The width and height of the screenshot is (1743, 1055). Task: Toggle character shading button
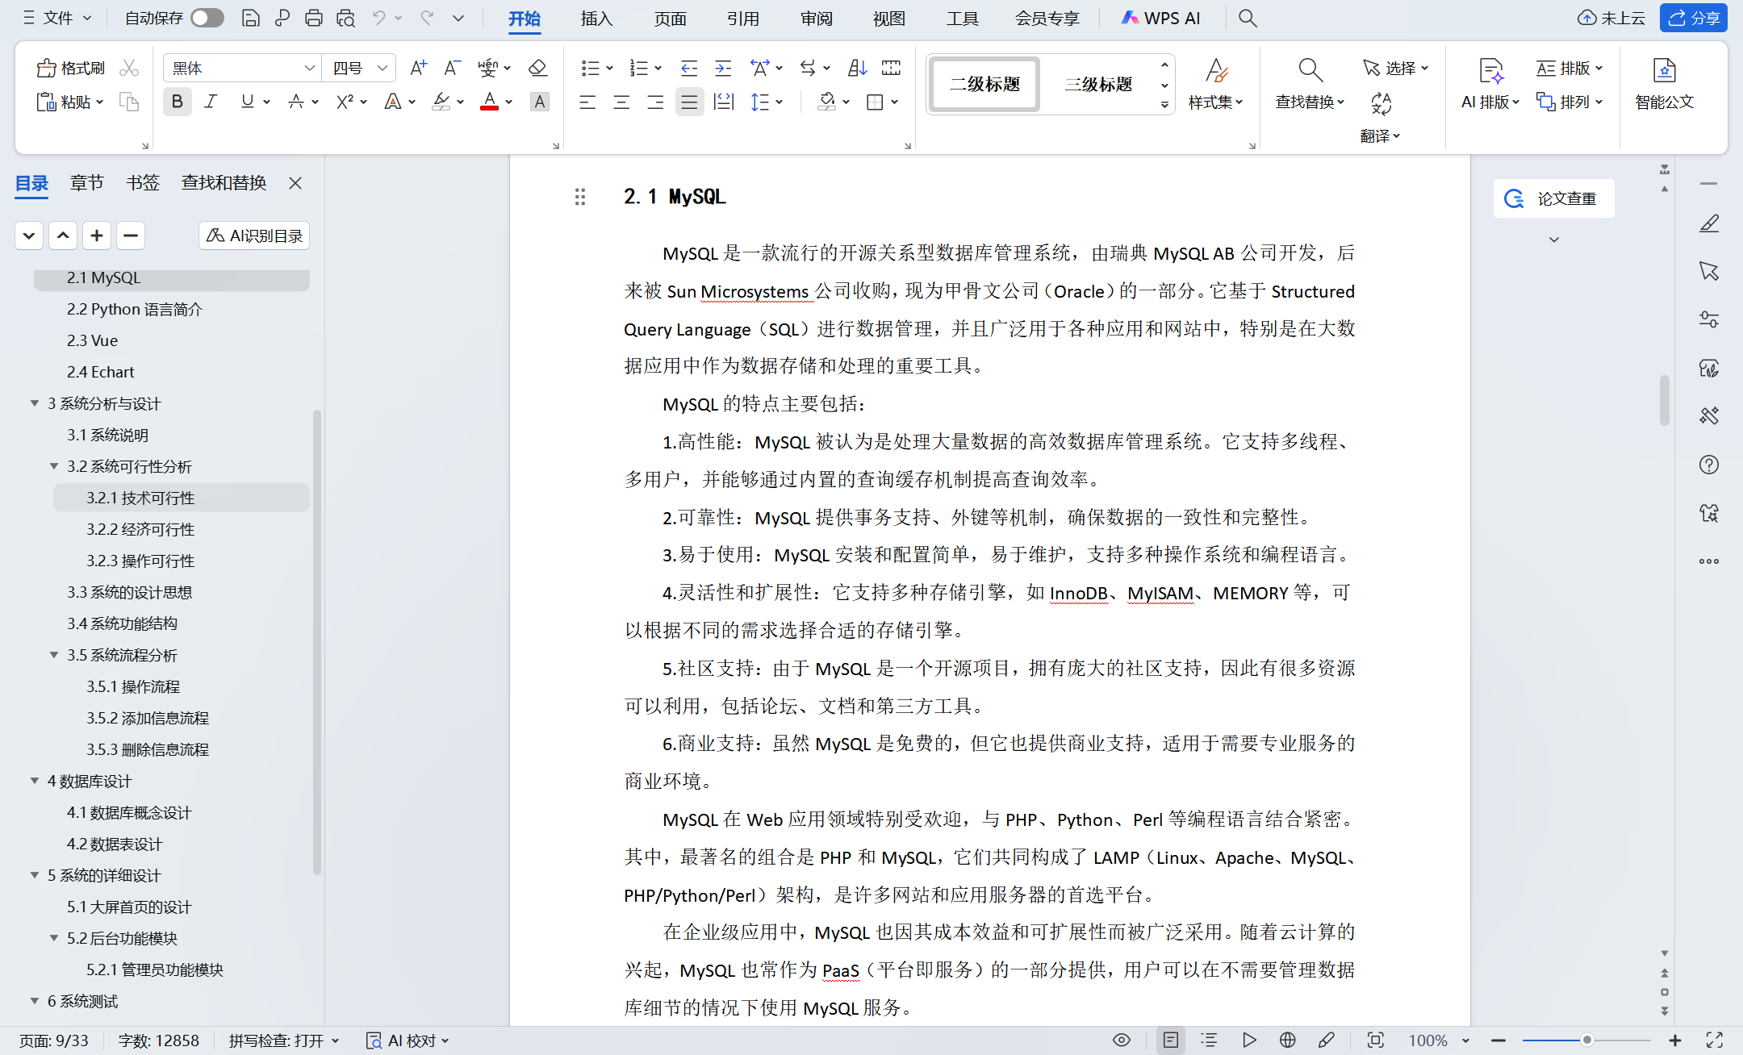[540, 102]
